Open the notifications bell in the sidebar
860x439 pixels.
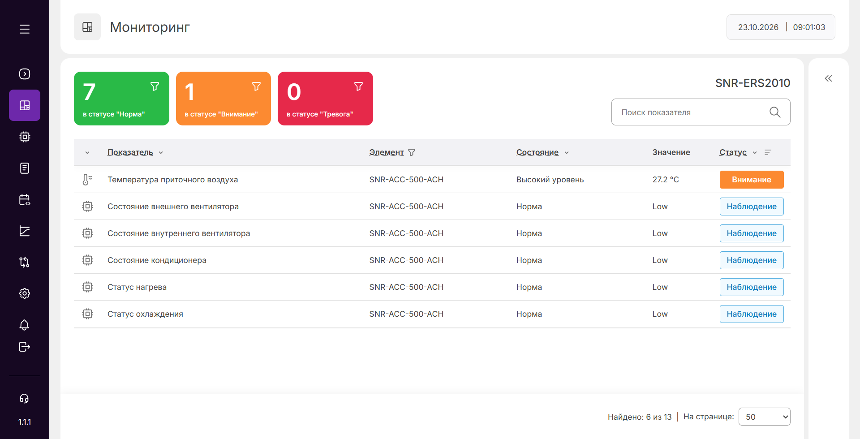pos(25,325)
